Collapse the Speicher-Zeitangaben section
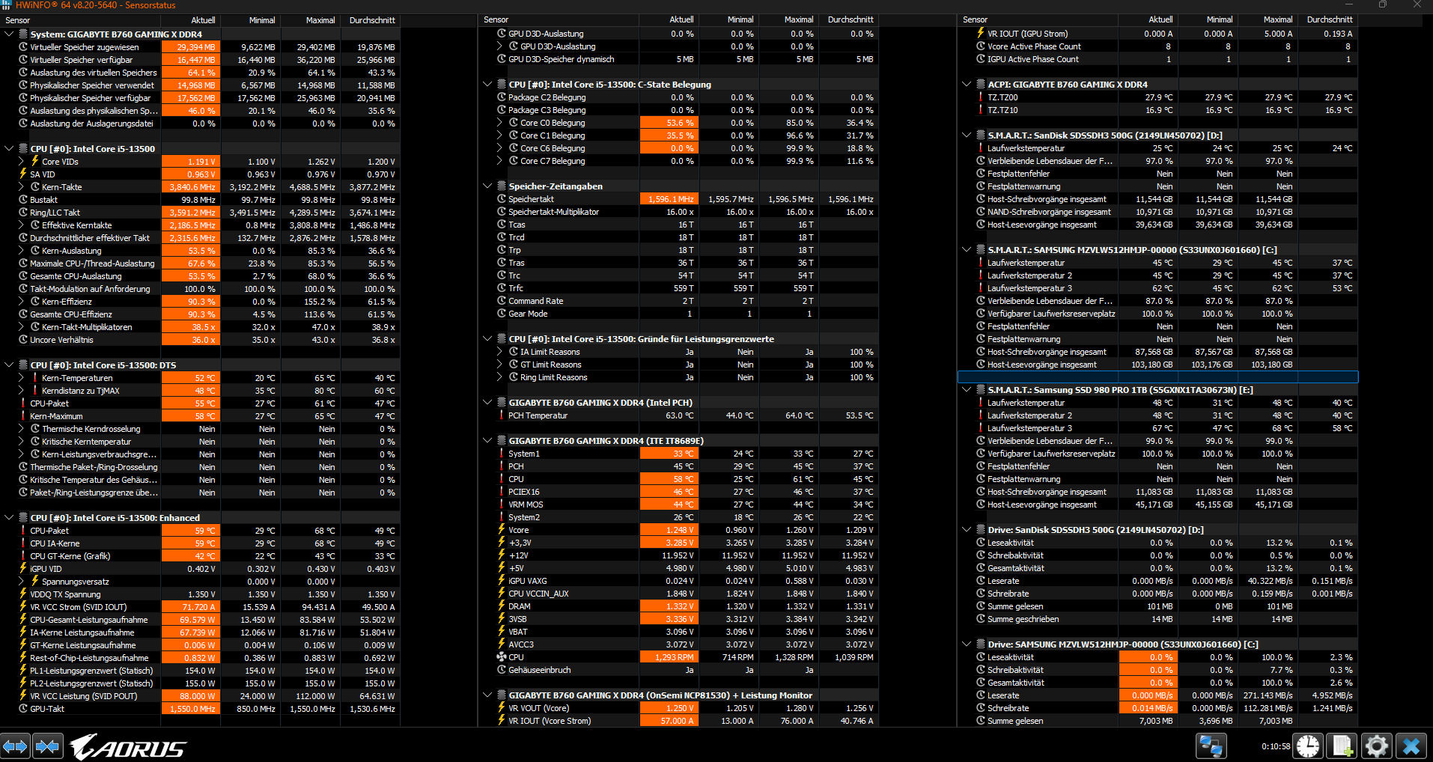 pyautogui.click(x=487, y=186)
